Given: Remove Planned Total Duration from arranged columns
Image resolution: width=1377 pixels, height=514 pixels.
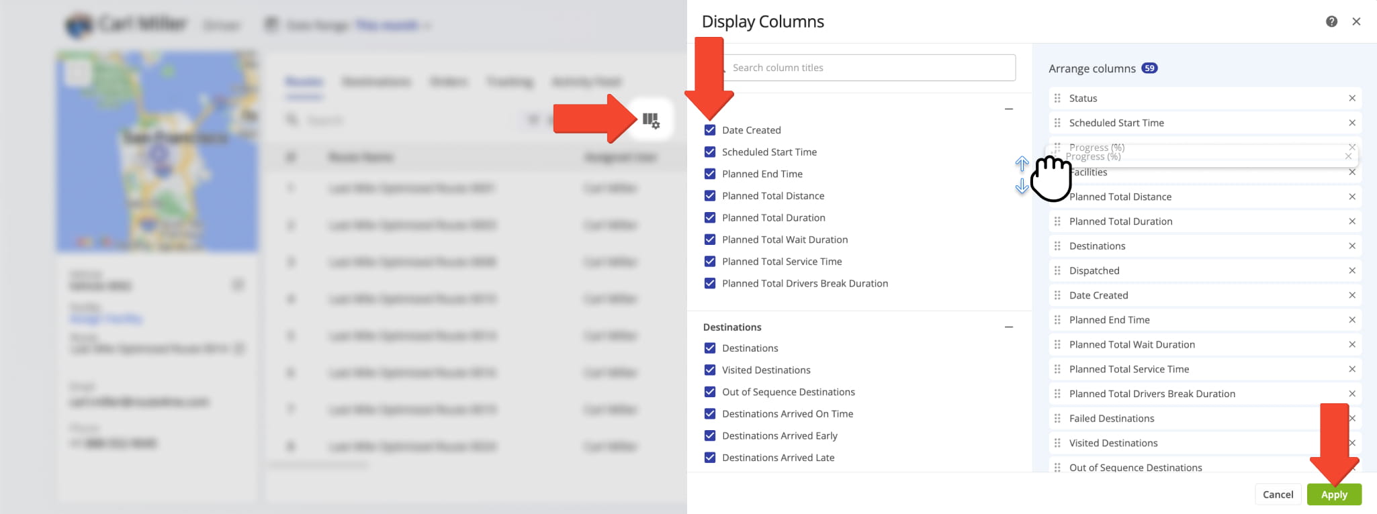Looking at the screenshot, I should click(1352, 221).
